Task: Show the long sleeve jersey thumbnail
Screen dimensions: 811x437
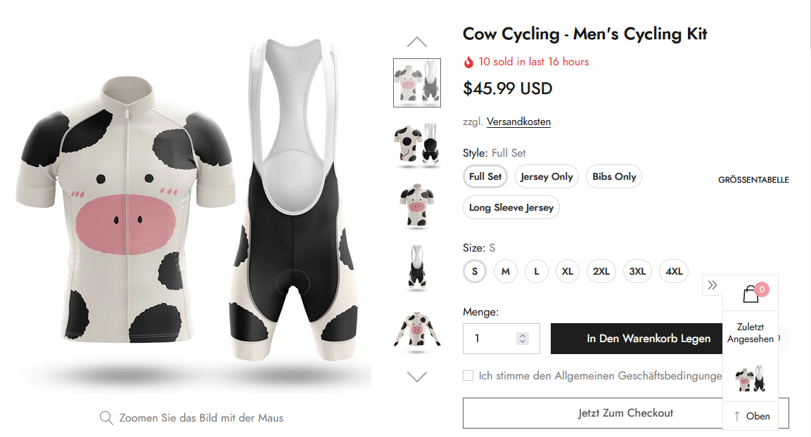Action: coord(417,329)
